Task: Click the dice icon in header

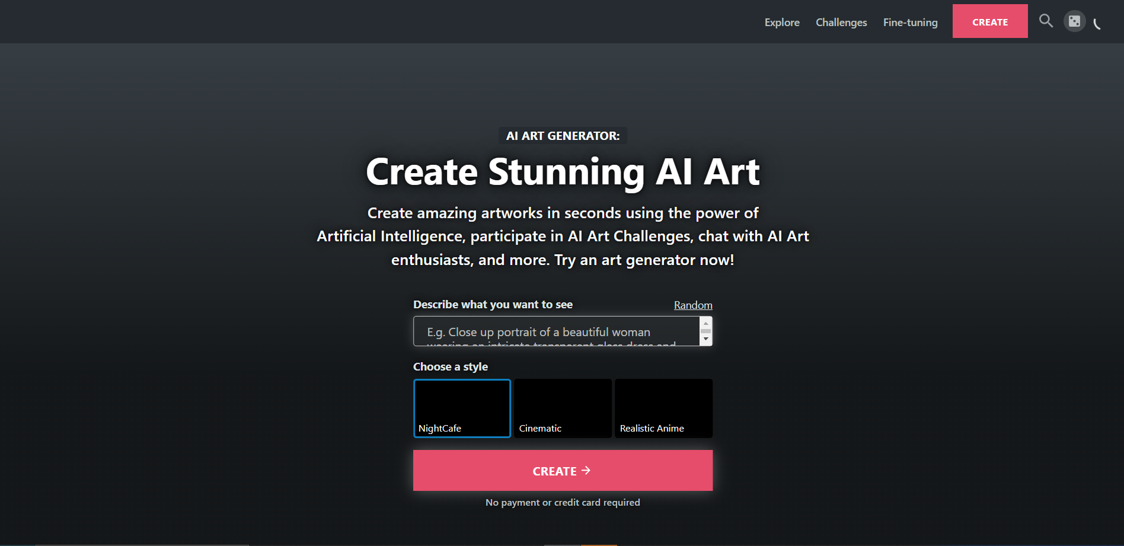Action: [x=1074, y=22]
